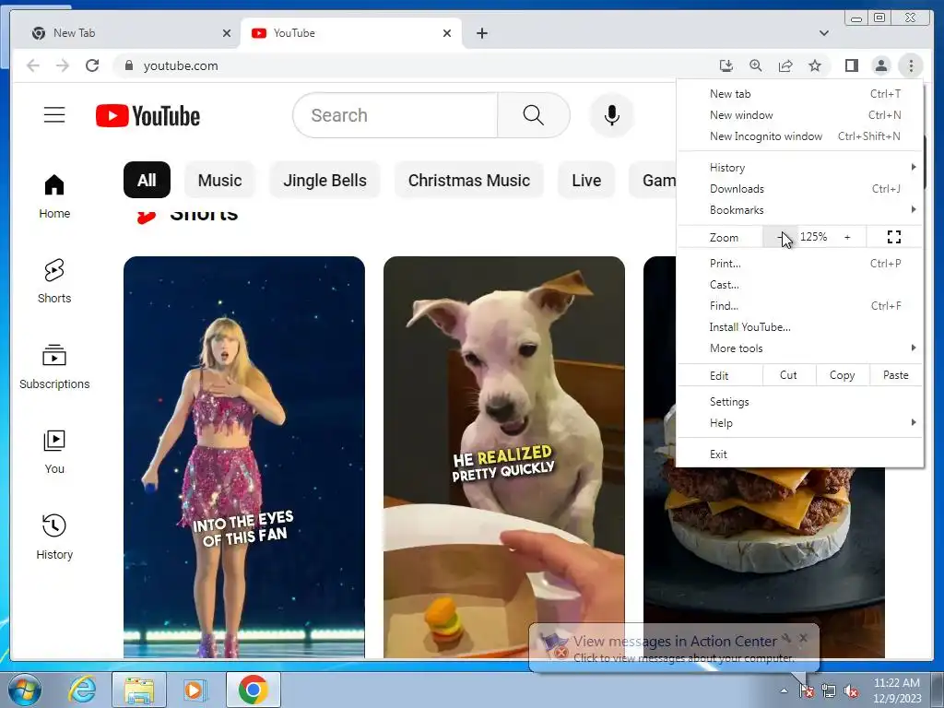Open a new tab with plus button
The width and height of the screenshot is (944, 708).
click(481, 33)
